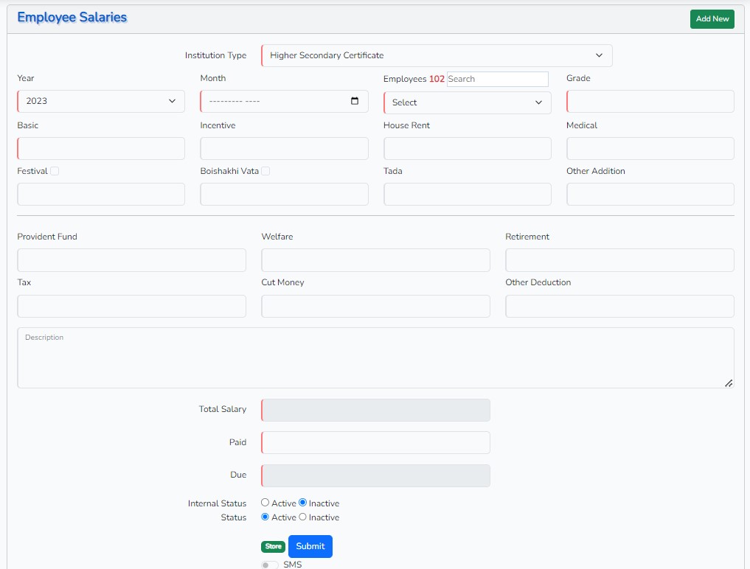Enable the Boishakhi Vata checkbox
The width and height of the screenshot is (750, 569).
[265, 171]
